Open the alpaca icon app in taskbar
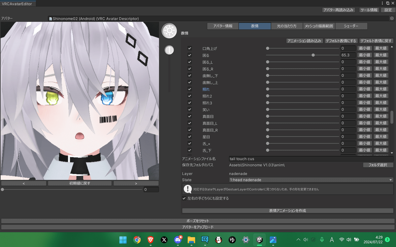 218,239
